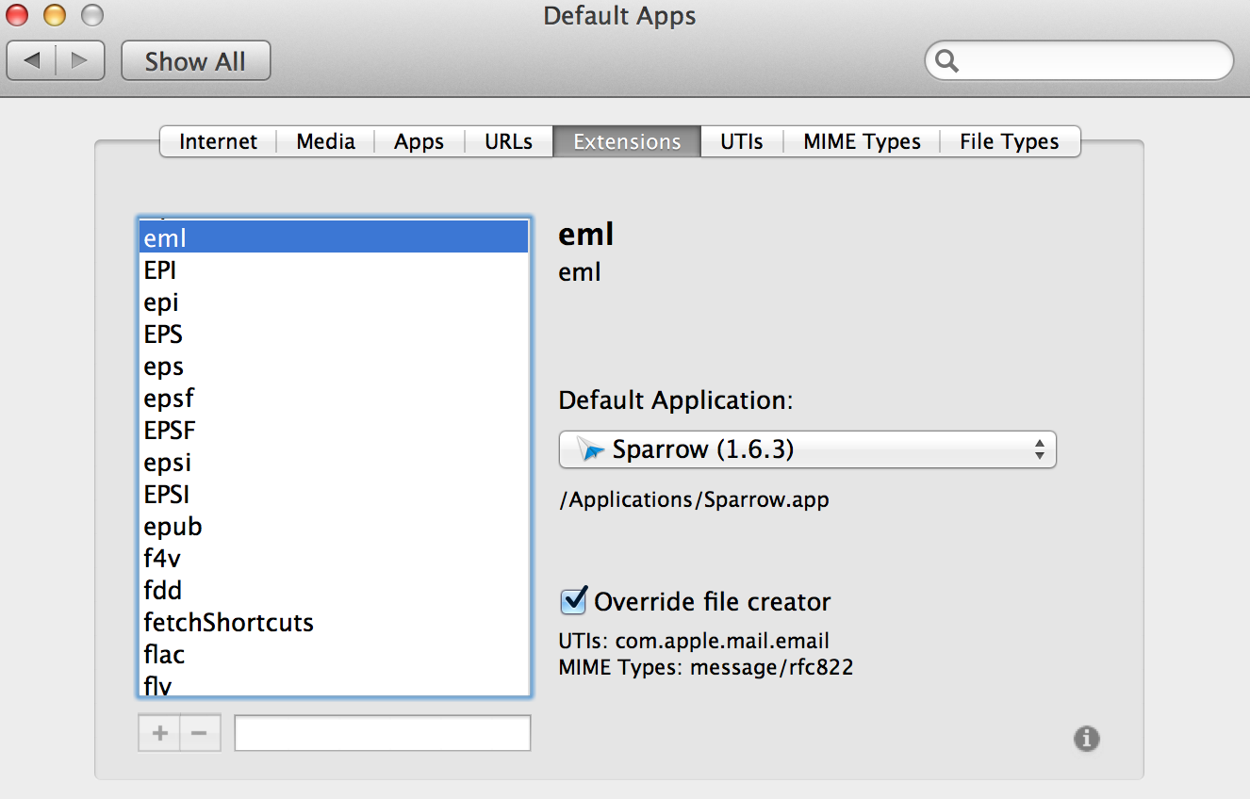Viewport: 1250px width, 799px height.
Task: Select the fetchShortcuts extension
Action: point(335,623)
